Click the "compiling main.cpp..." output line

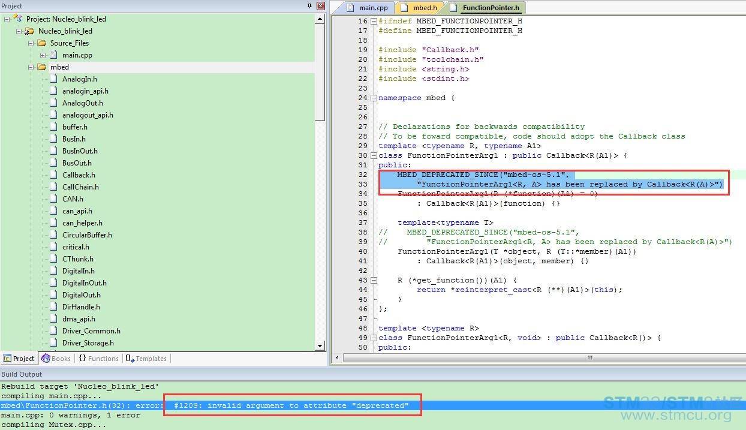(52, 396)
